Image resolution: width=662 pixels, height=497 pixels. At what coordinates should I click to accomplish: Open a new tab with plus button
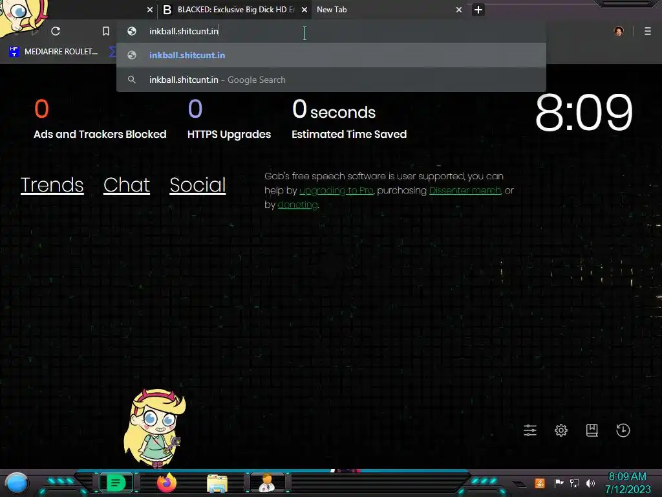pyautogui.click(x=478, y=10)
